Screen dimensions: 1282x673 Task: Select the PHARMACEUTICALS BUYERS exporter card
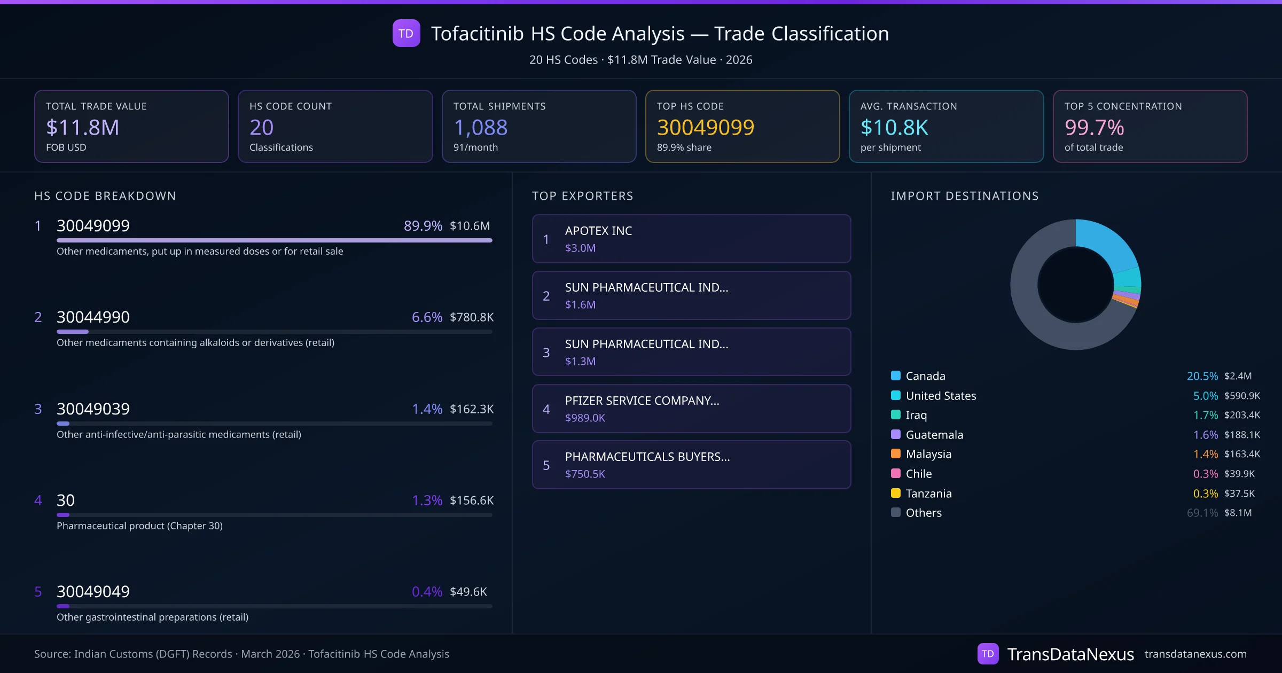click(x=691, y=465)
